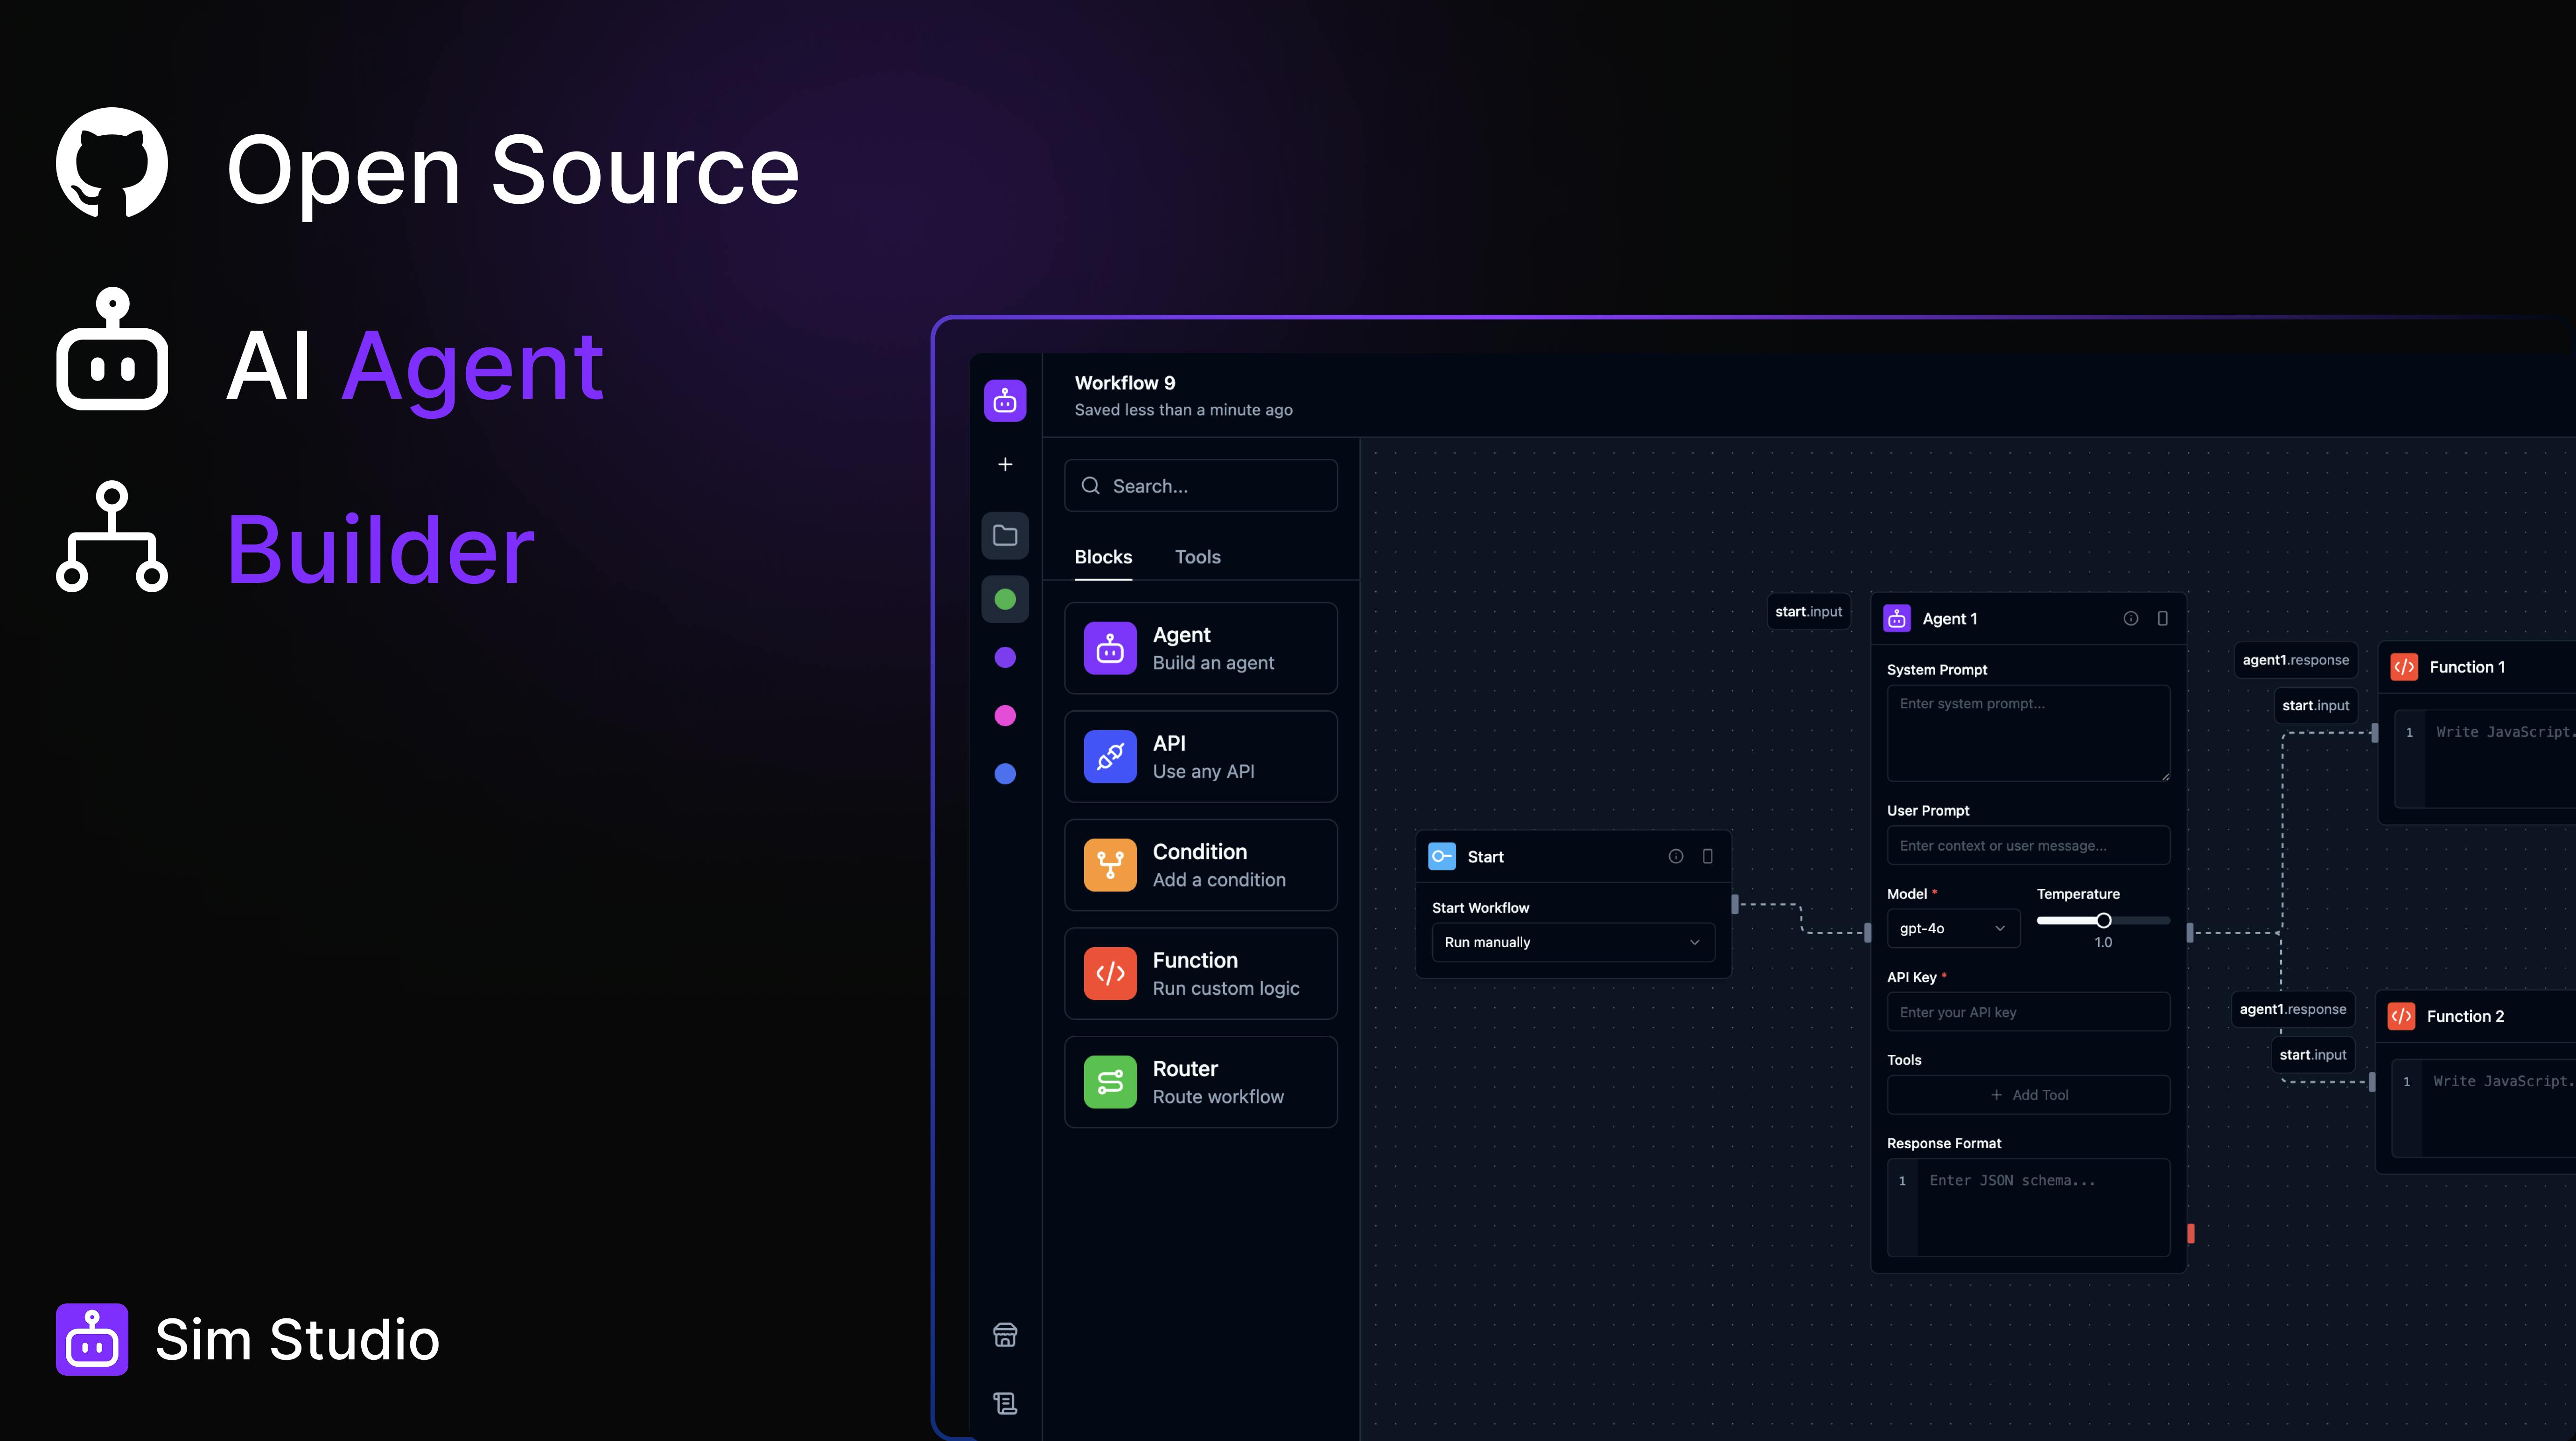Click the Function 2 block's code icon
The width and height of the screenshot is (2576, 1441).
click(2401, 1016)
